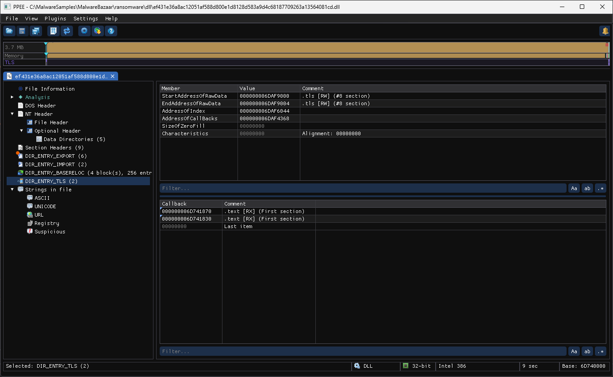
Task: Sort by the Callback column header
Action: (x=191, y=204)
